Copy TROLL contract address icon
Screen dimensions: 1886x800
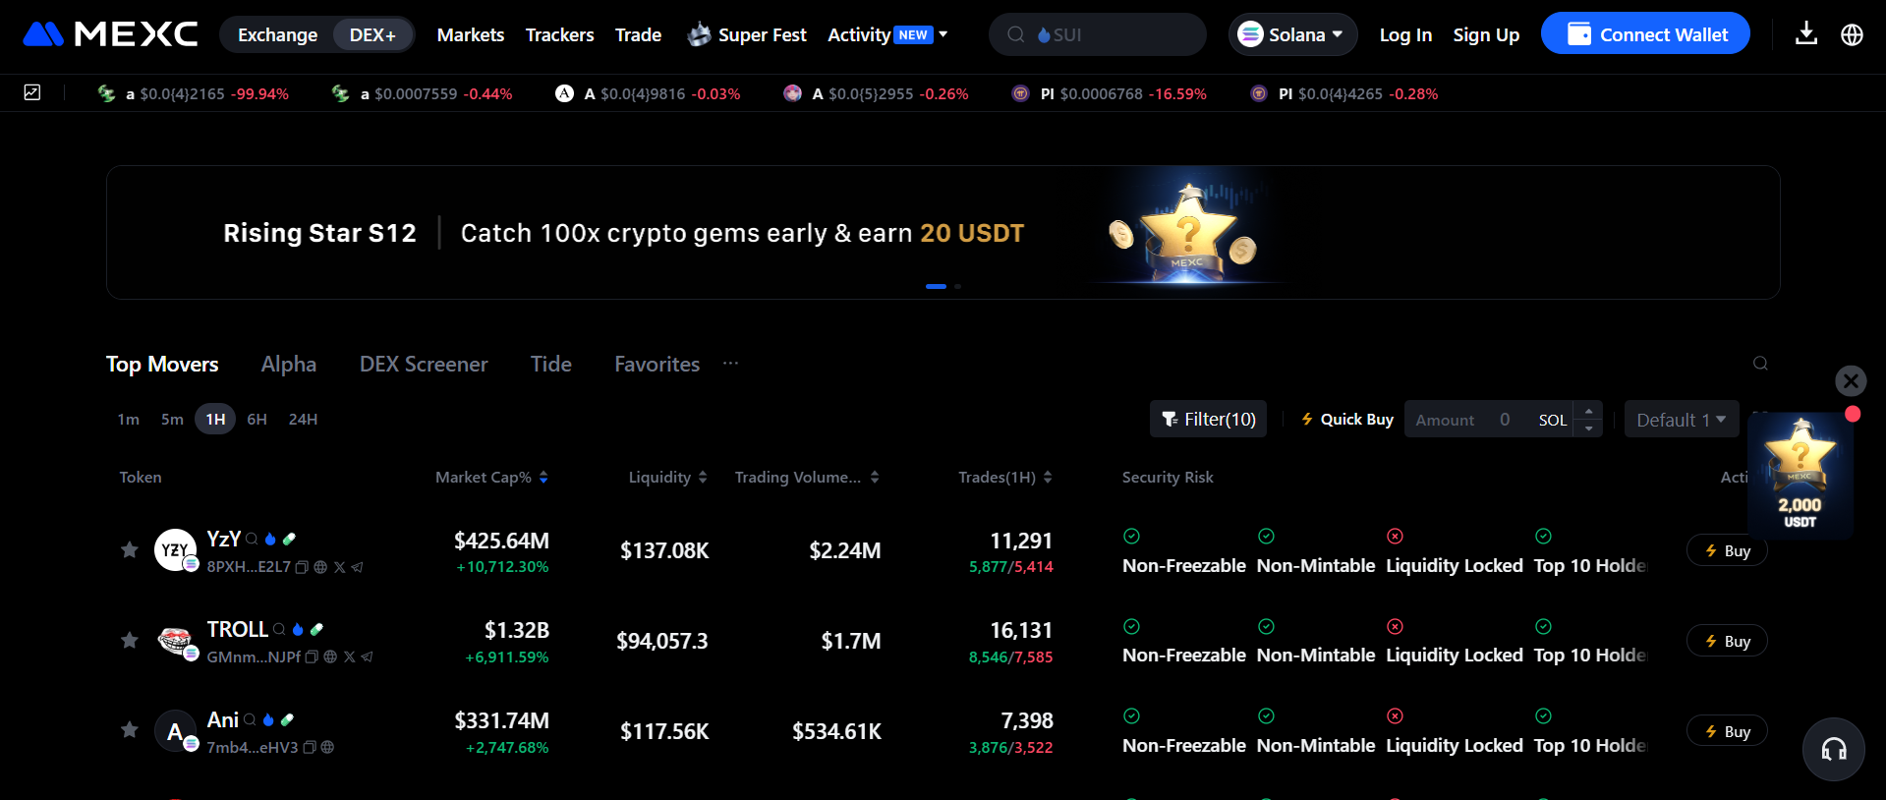click(x=312, y=657)
